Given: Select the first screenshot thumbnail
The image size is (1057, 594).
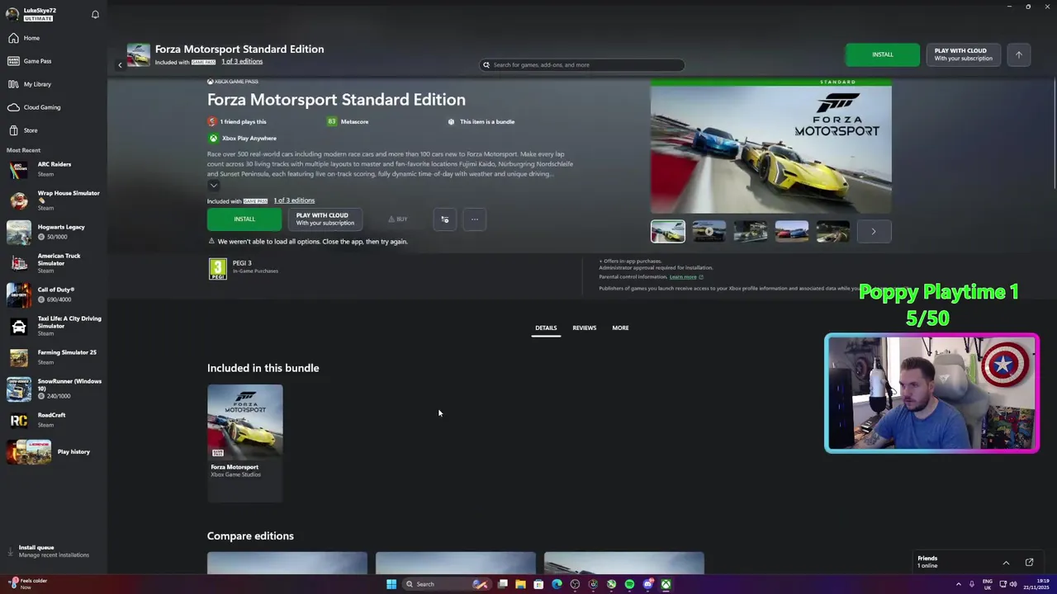Looking at the screenshot, I should [x=668, y=232].
